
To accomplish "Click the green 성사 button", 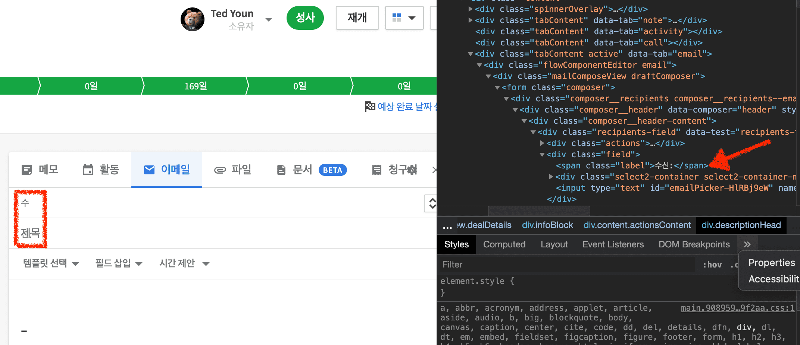I will click(305, 18).
